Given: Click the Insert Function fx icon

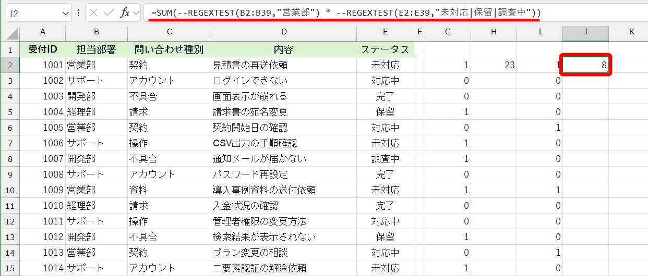Looking at the screenshot, I should [125, 13].
